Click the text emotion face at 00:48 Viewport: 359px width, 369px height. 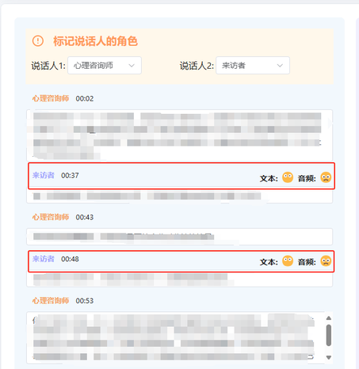[288, 261]
